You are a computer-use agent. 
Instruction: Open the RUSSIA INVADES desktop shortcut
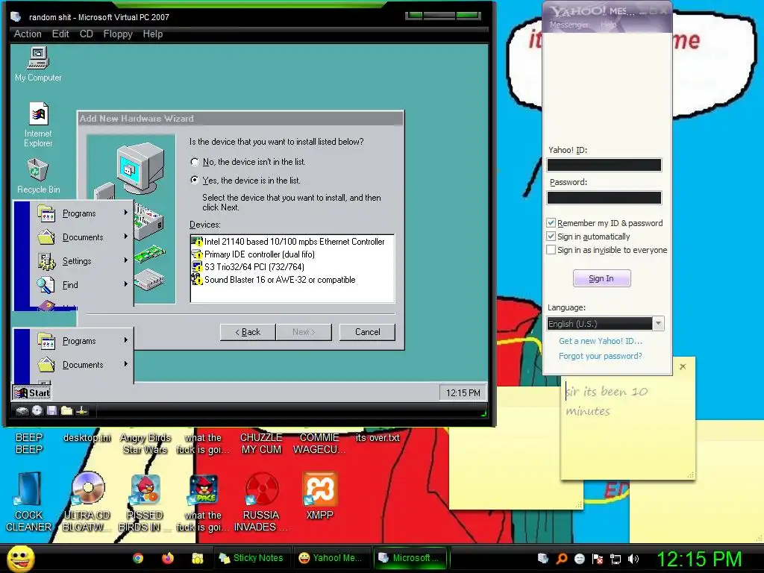(x=261, y=501)
